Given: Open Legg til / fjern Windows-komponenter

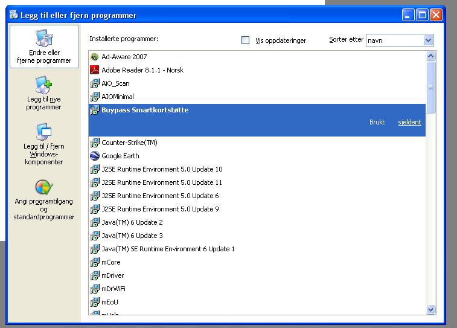Looking at the screenshot, I should tap(43, 144).
